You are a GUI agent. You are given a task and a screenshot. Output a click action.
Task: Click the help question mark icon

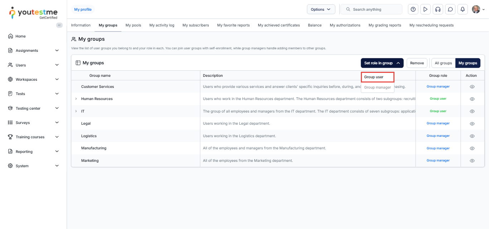click(413, 9)
